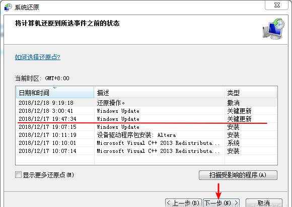Click the 当前时区: GMT+8:00 label

42,78
